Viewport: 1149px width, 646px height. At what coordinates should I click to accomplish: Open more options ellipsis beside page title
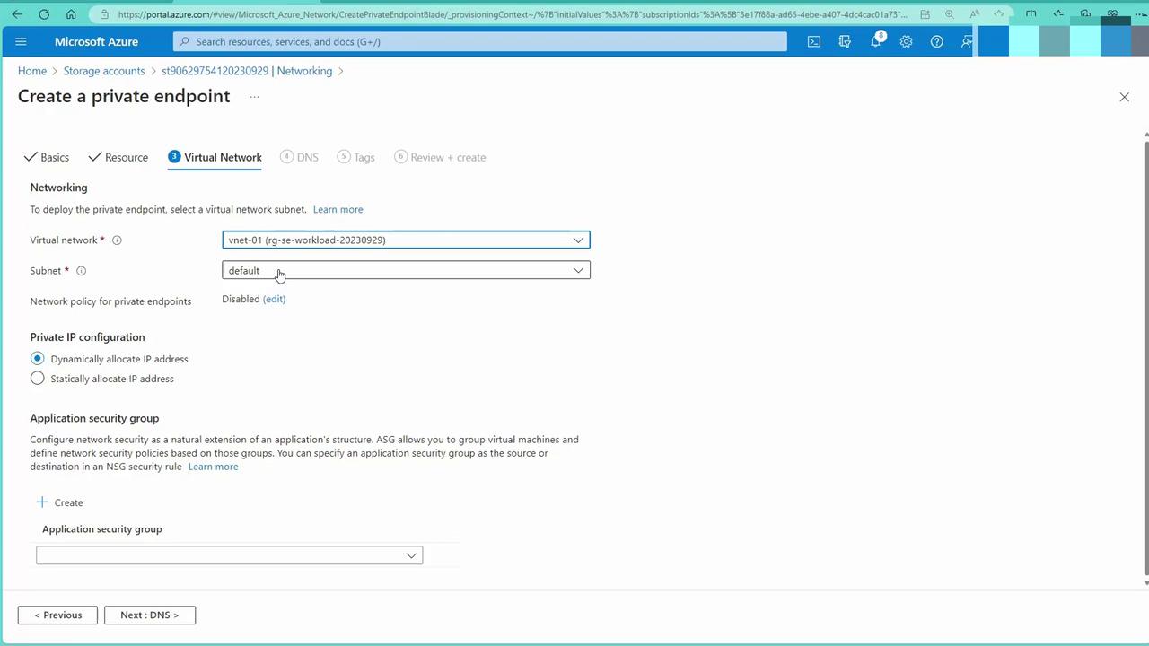[x=254, y=97]
